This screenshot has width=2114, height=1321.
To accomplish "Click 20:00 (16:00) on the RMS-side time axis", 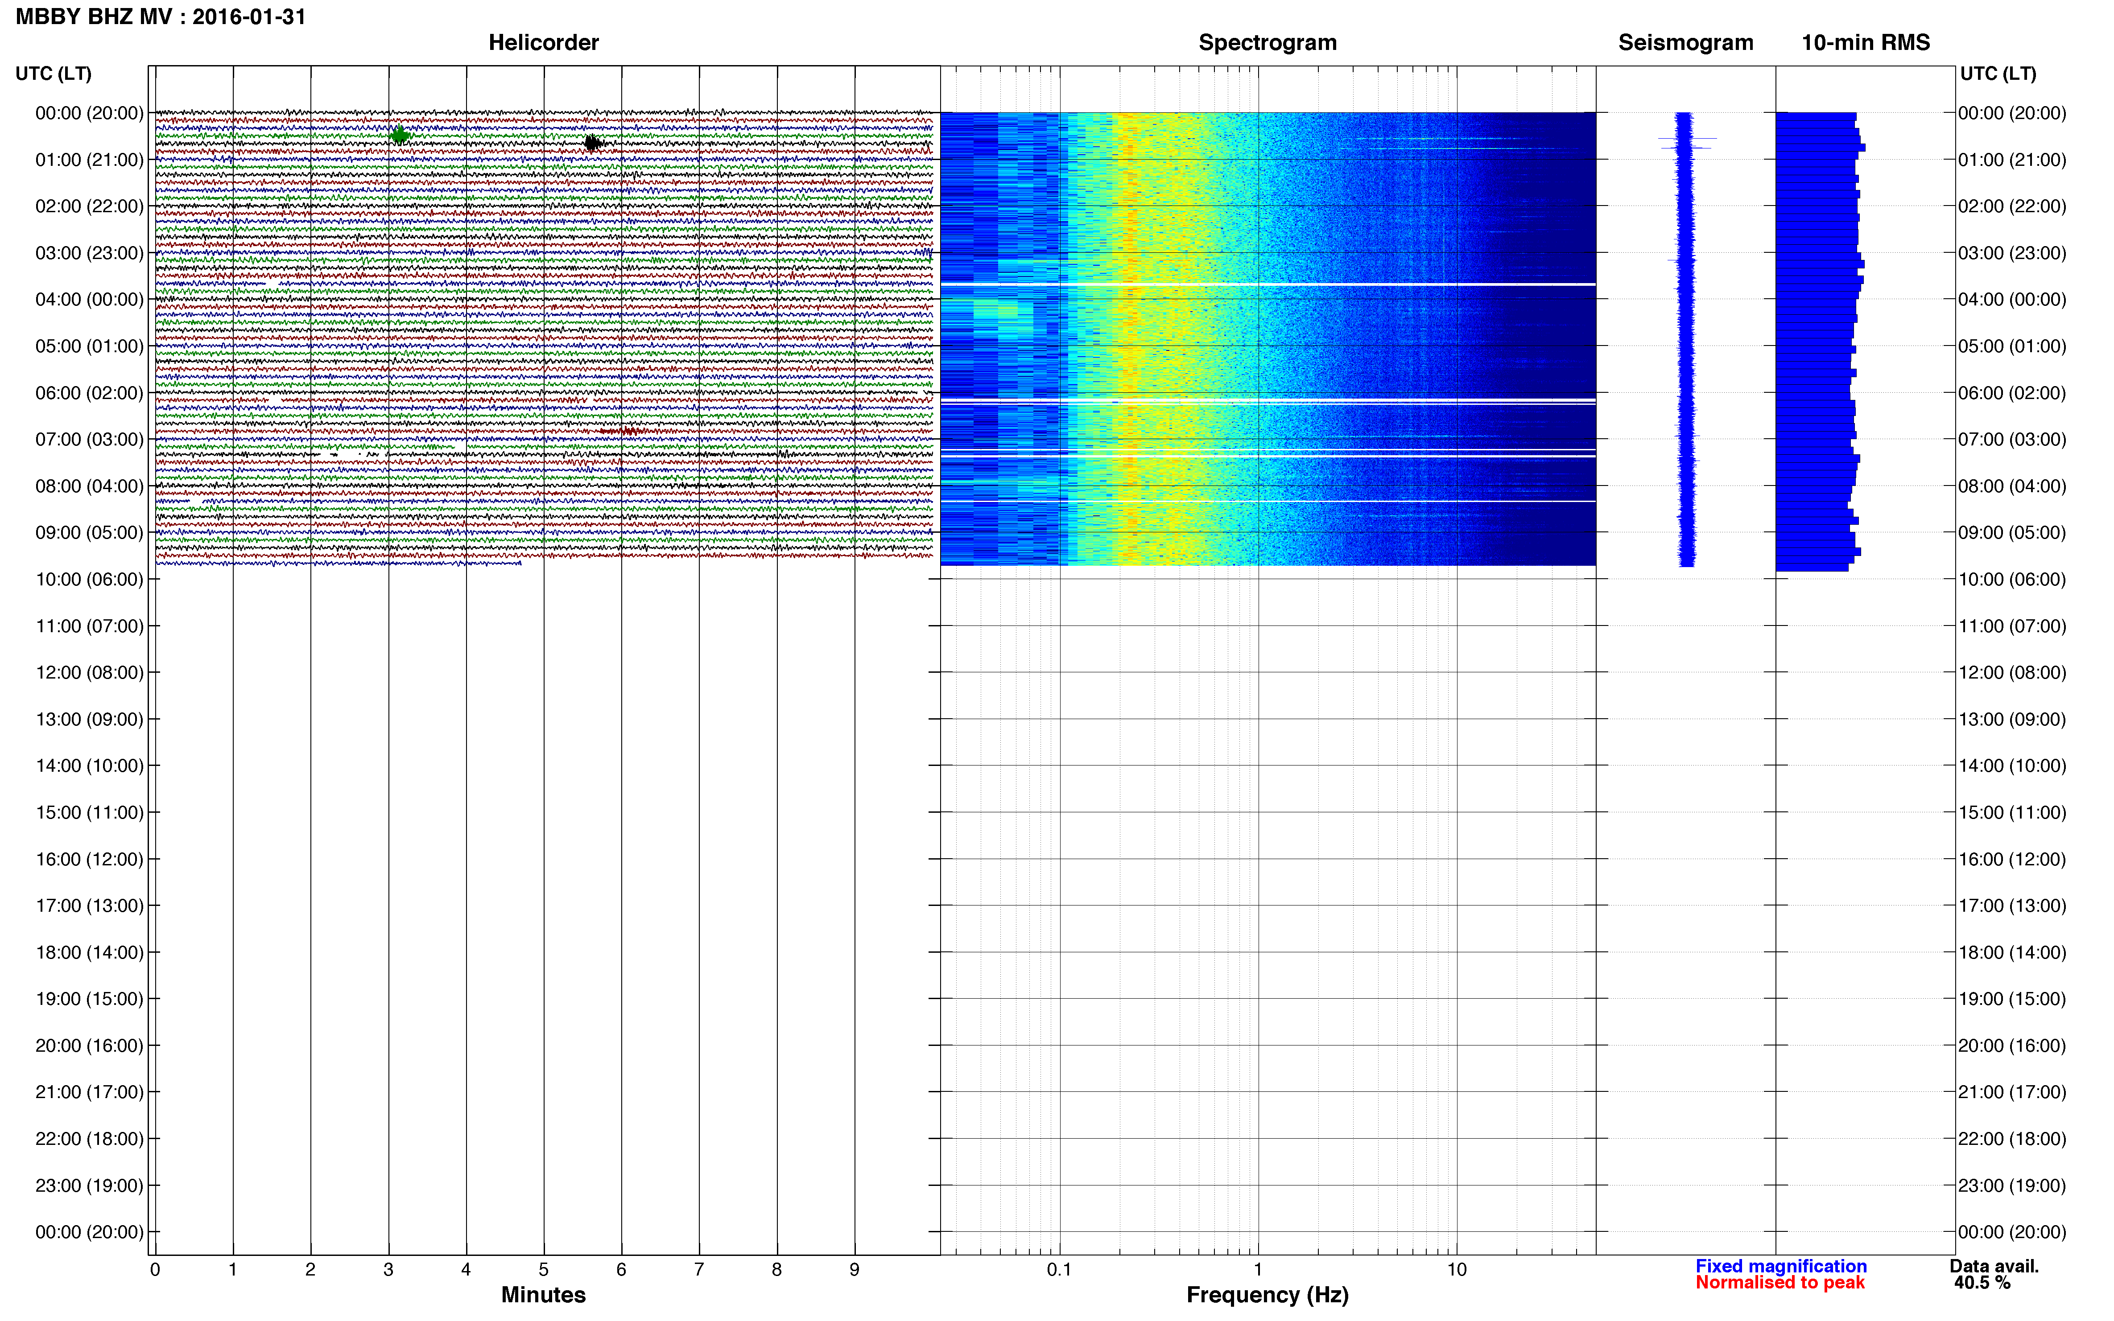I will click(2012, 1046).
